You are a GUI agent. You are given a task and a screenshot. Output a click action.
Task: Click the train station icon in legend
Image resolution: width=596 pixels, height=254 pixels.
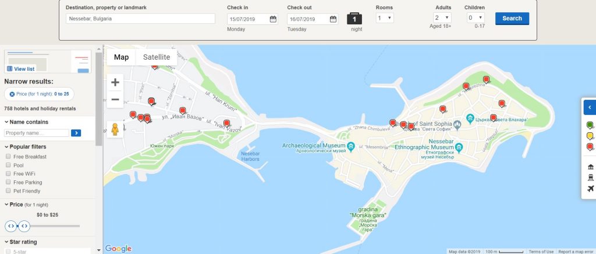click(x=590, y=178)
